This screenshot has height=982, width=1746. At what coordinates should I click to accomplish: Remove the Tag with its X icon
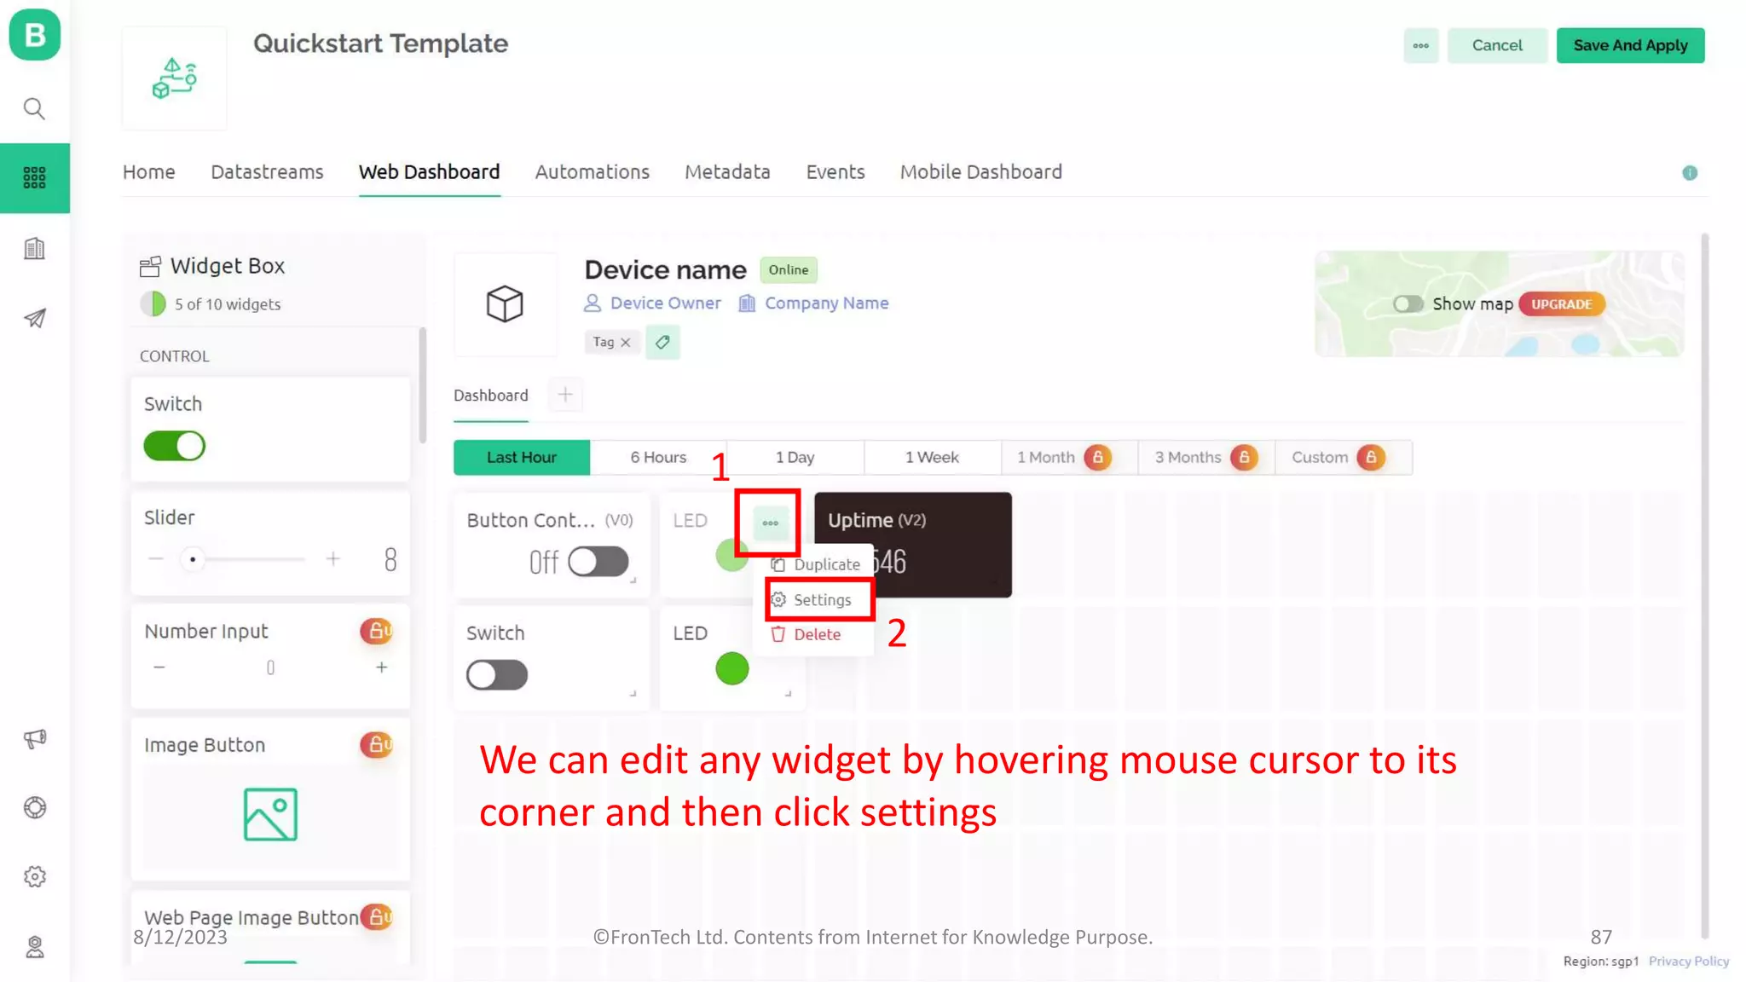click(626, 342)
